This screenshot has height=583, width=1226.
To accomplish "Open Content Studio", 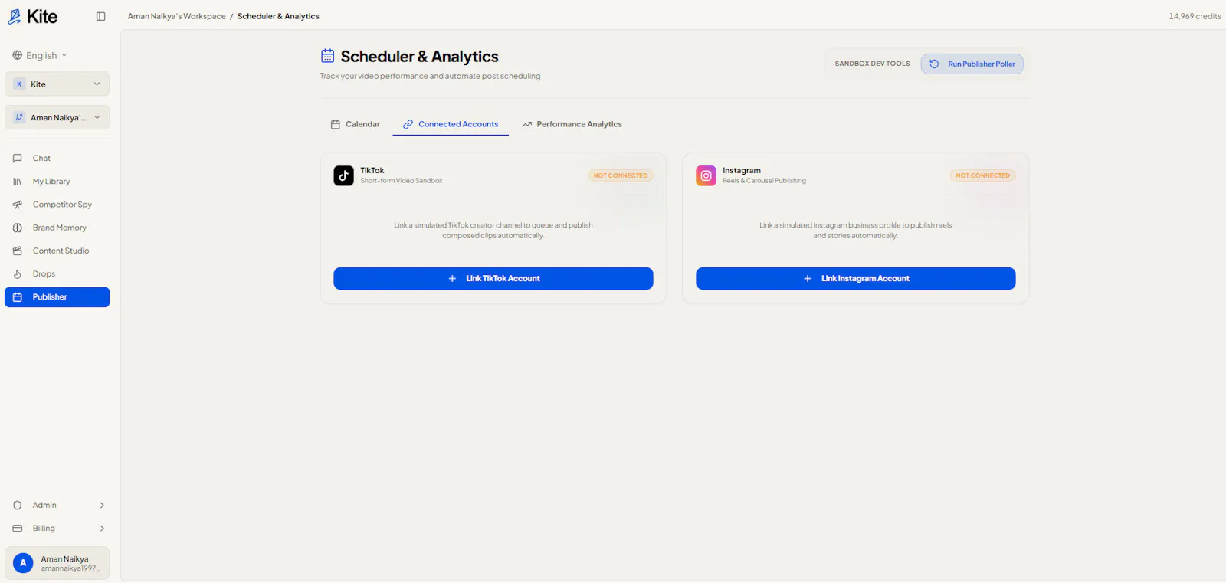I will tap(57, 251).
